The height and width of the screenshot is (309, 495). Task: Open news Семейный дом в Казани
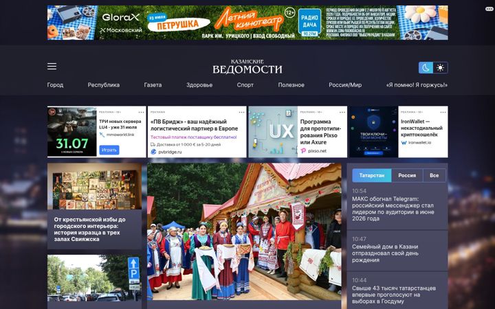coord(385,253)
